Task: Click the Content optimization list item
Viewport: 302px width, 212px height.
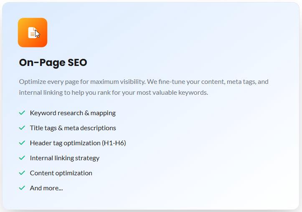Action: pyautogui.click(x=61, y=173)
